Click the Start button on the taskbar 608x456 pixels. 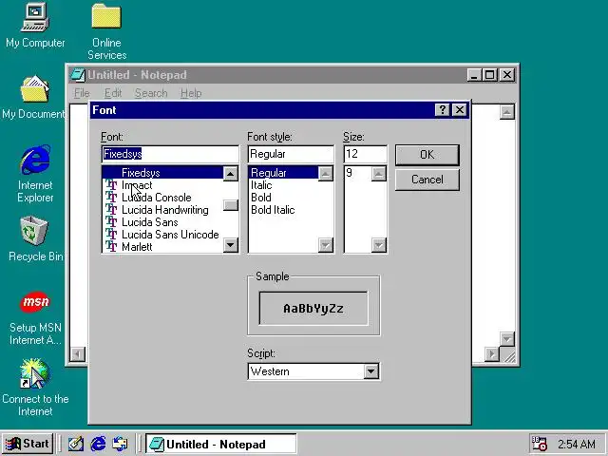click(28, 444)
